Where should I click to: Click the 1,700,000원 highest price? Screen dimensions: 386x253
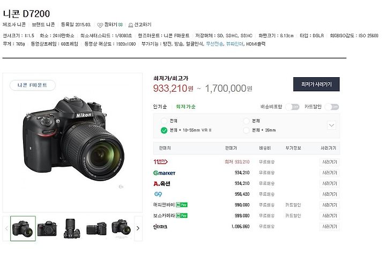pos(229,88)
